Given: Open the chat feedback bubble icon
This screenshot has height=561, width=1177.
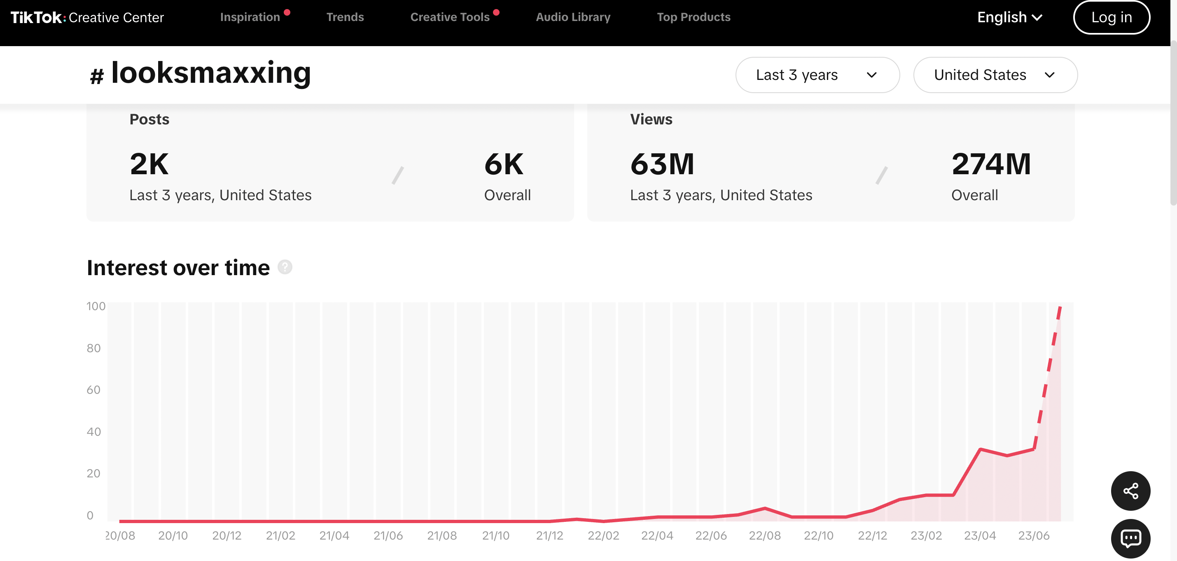Looking at the screenshot, I should click(x=1130, y=538).
